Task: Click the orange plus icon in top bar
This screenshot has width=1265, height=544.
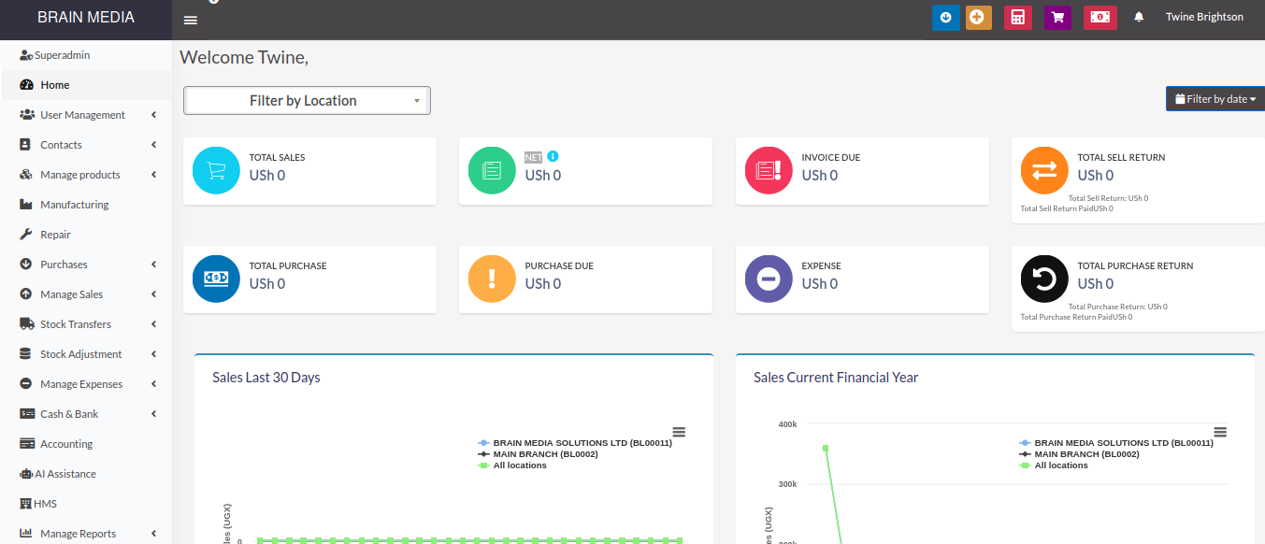Action: pyautogui.click(x=978, y=17)
